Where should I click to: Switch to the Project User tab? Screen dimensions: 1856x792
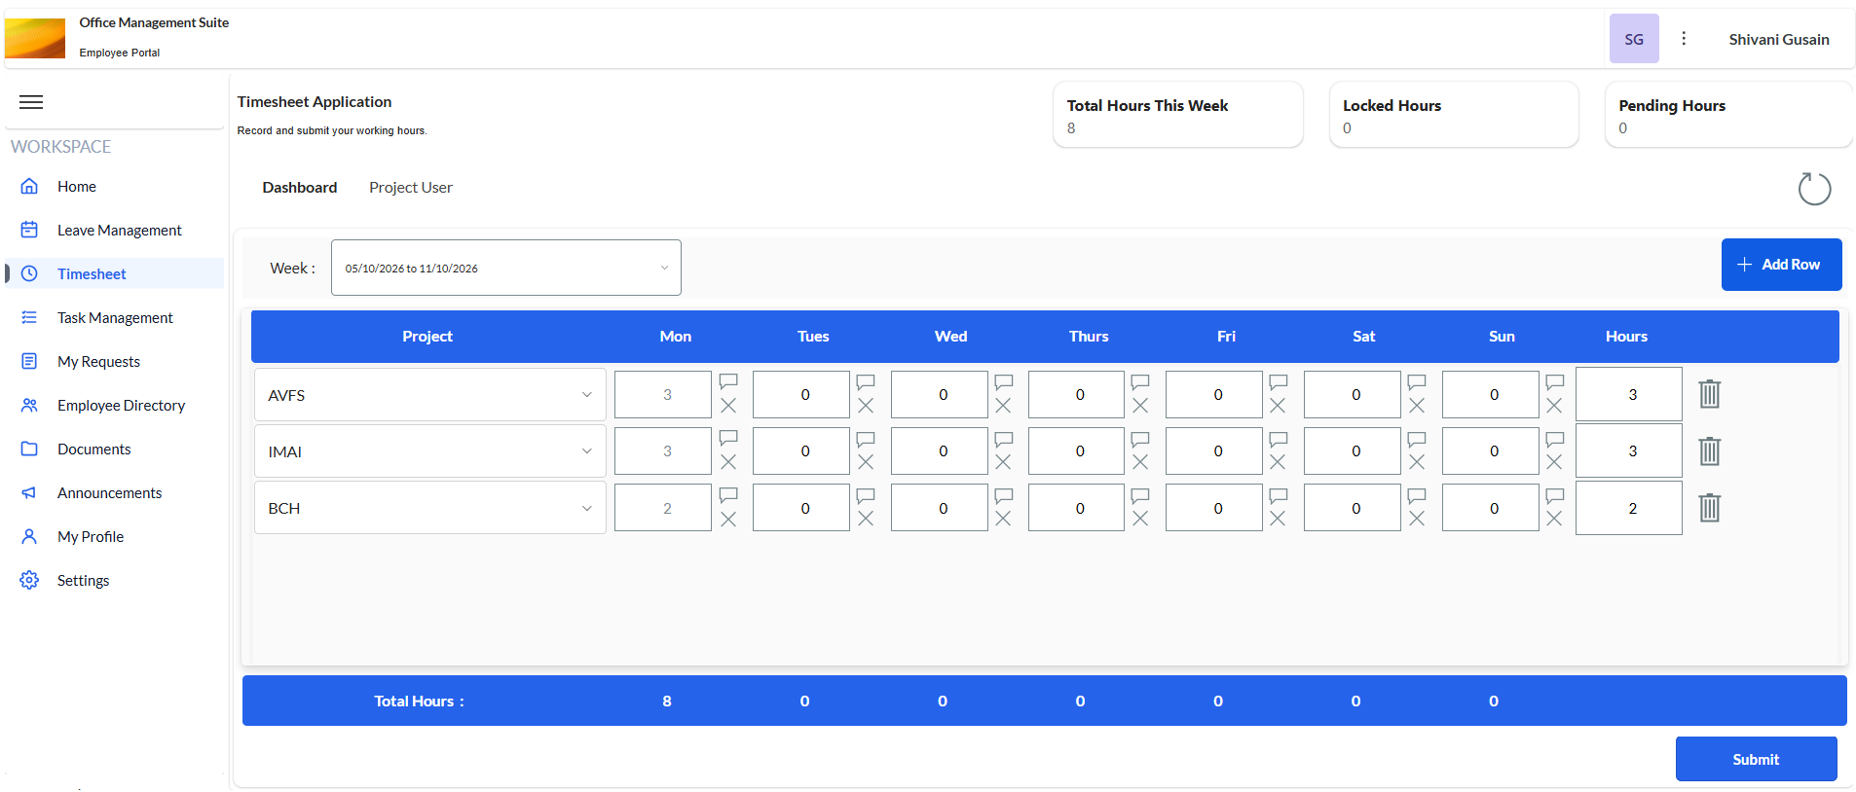click(x=411, y=188)
